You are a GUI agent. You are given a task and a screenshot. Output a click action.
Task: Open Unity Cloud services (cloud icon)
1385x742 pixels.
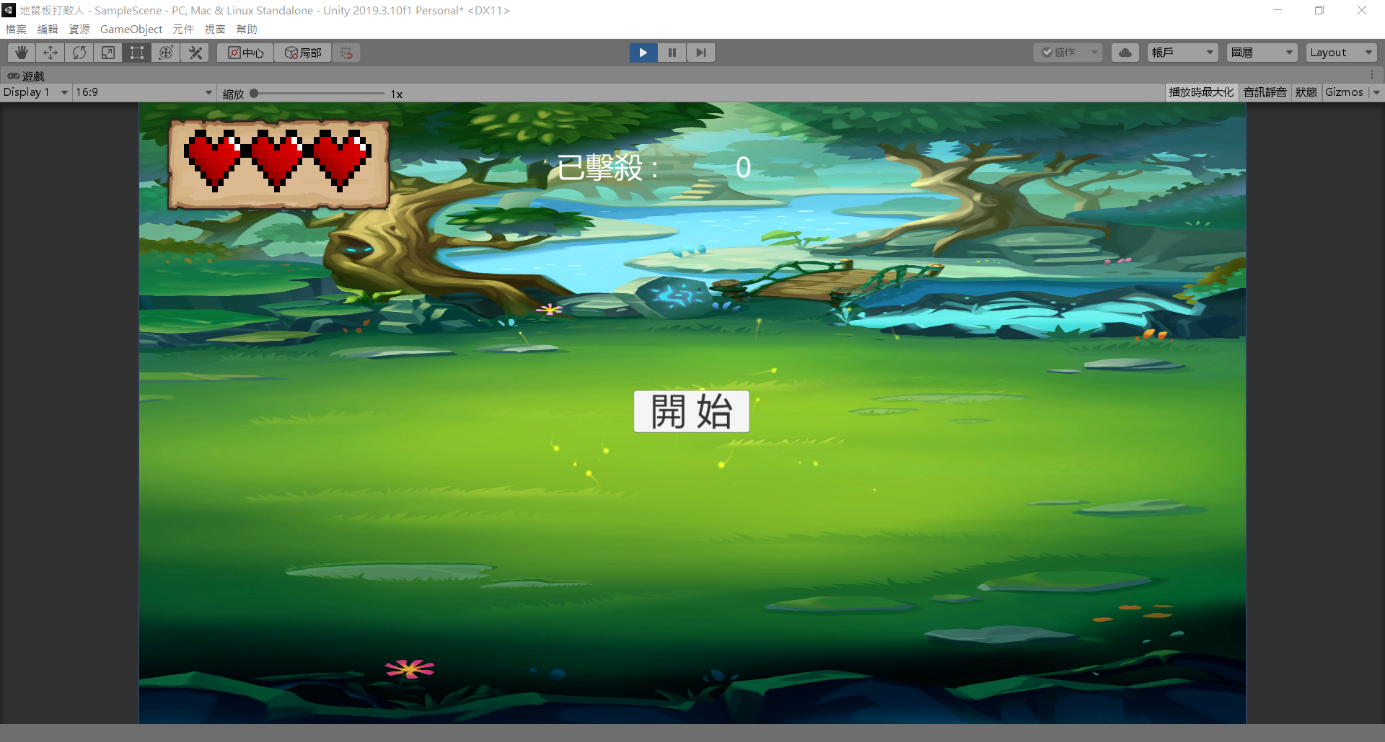click(1125, 52)
